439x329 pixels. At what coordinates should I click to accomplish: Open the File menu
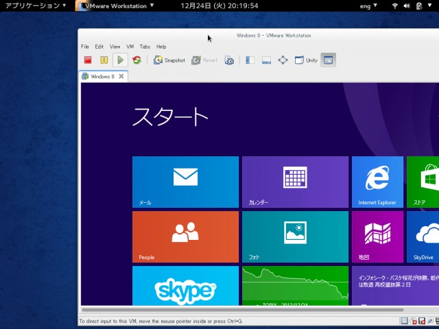pos(85,47)
